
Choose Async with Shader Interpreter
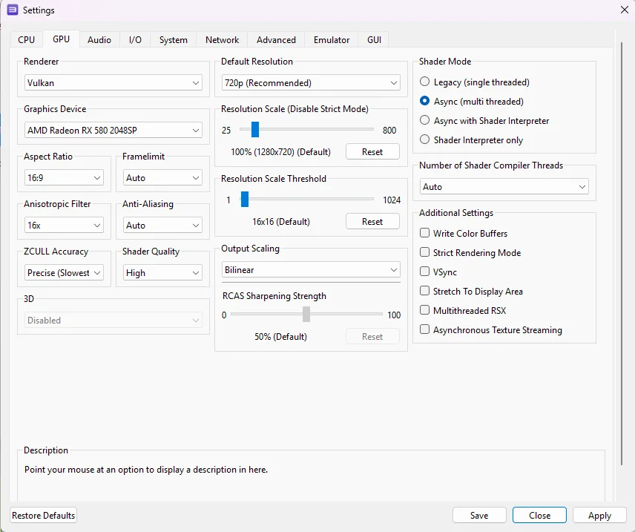tap(484, 121)
